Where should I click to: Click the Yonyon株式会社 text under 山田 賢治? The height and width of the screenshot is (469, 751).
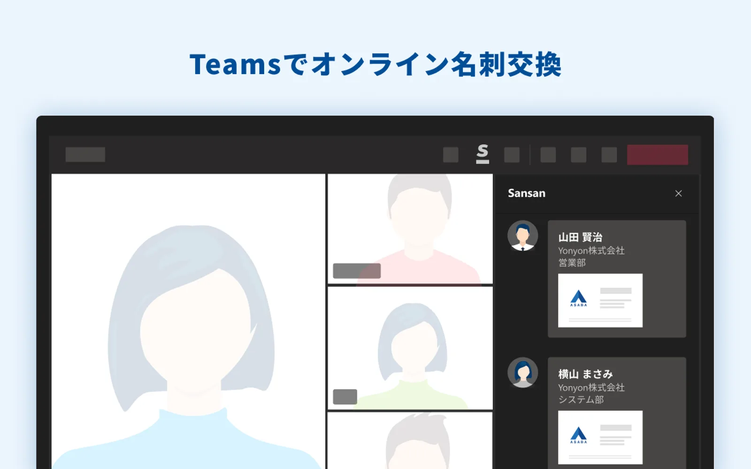[x=591, y=250]
